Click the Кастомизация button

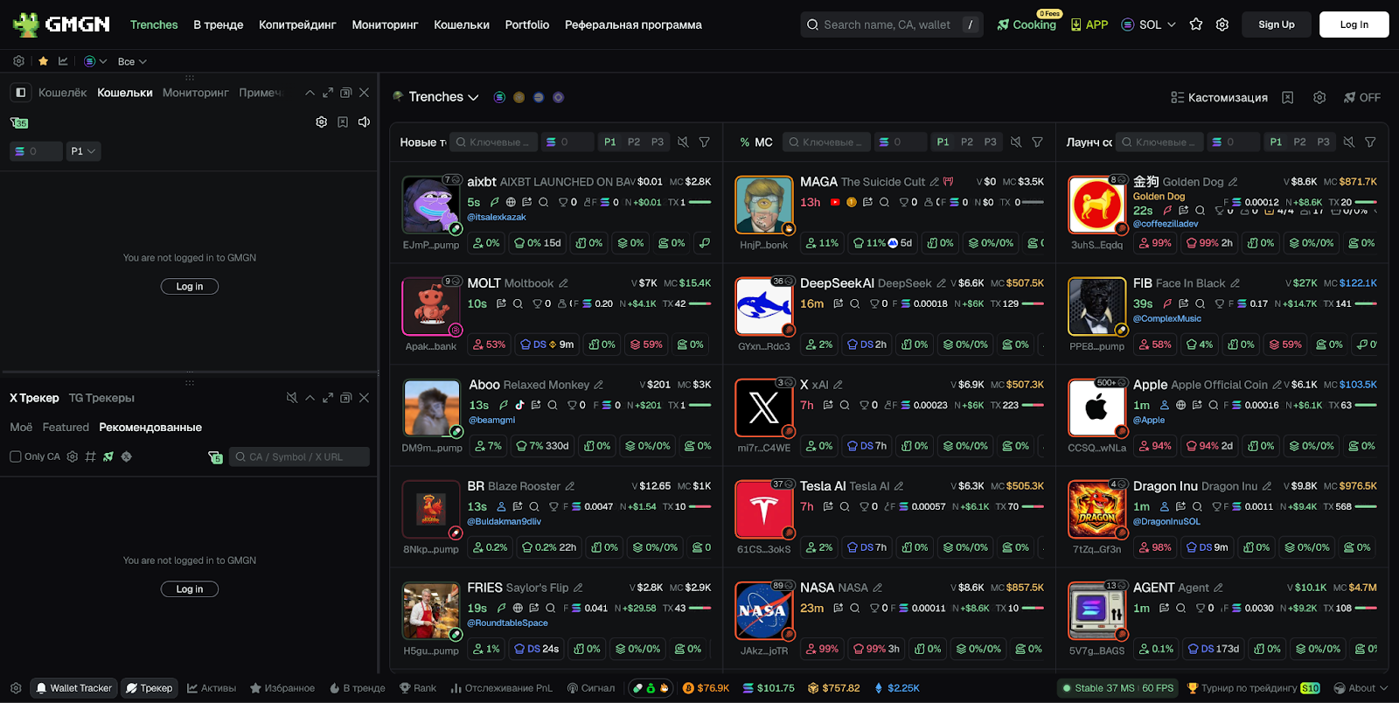tap(1219, 97)
